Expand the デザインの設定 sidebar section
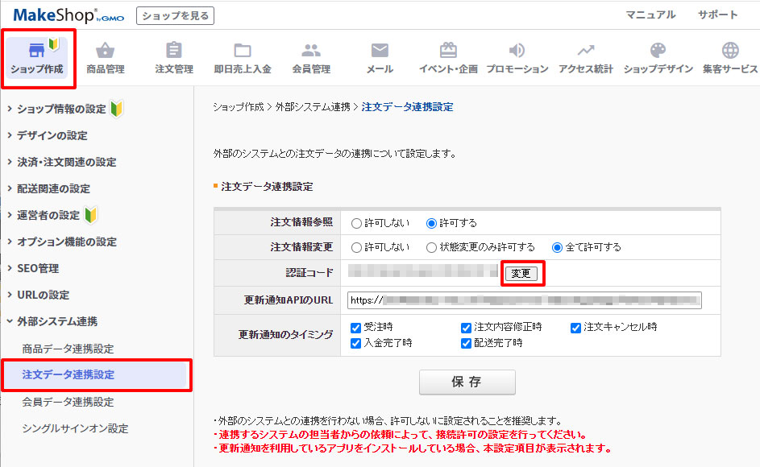This screenshot has height=467, width=760. pos(52,135)
